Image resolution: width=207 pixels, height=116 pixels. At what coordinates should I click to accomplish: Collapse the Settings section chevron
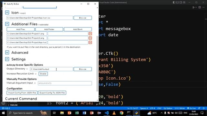[x=7, y=59]
